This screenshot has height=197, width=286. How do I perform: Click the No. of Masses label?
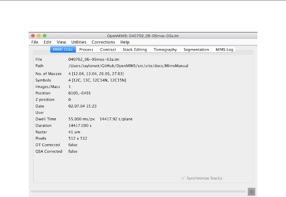click(x=48, y=74)
